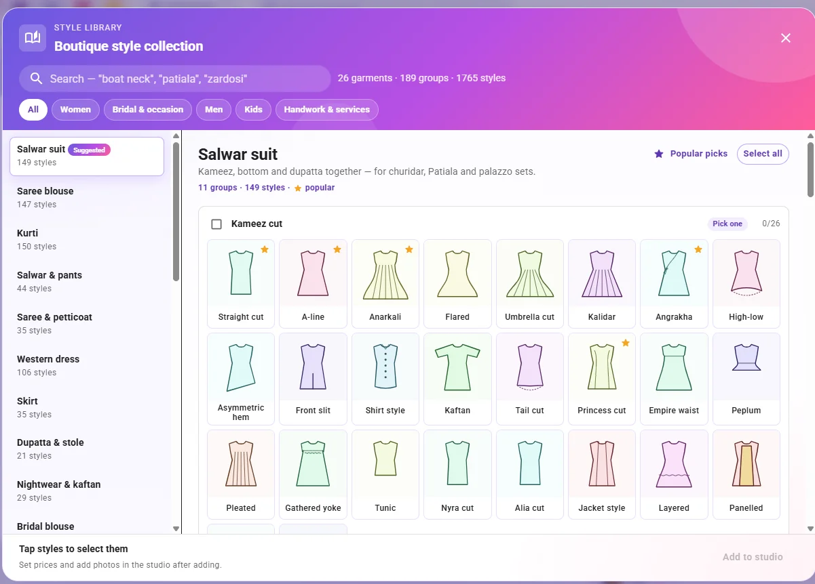Open the Nightwear & kaftan garment
Screen dimensions: 815x584
coord(87,491)
